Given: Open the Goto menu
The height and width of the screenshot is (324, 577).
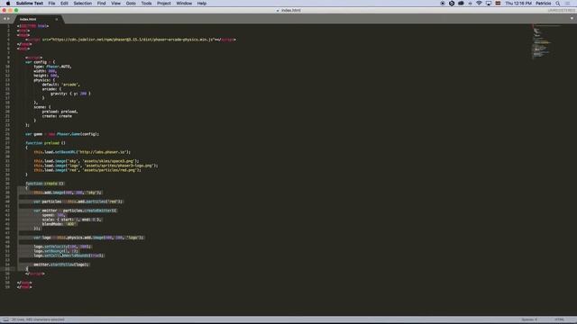Looking at the screenshot, I should pyautogui.click(x=131, y=4).
